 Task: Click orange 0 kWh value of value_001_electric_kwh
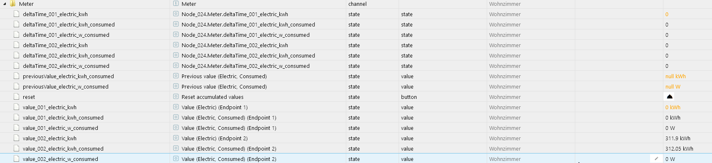click(673, 108)
